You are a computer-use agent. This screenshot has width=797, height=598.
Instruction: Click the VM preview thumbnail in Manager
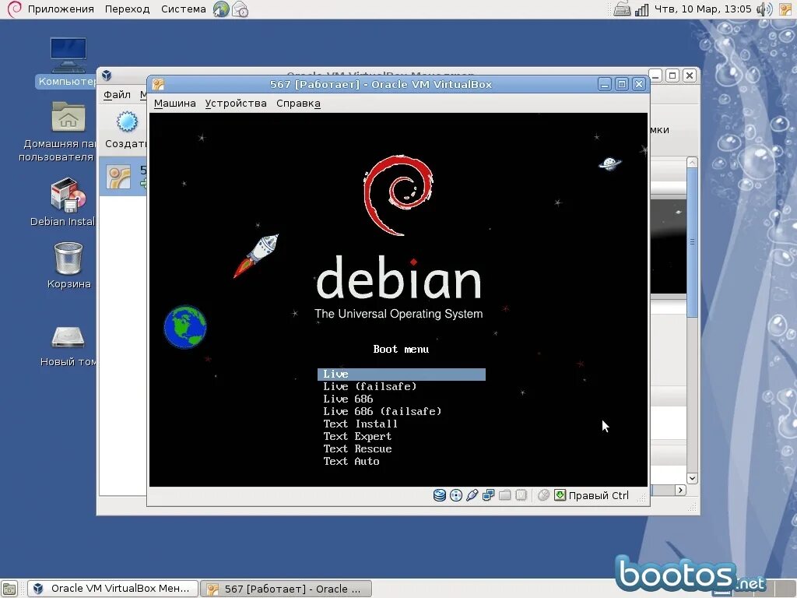669,247
